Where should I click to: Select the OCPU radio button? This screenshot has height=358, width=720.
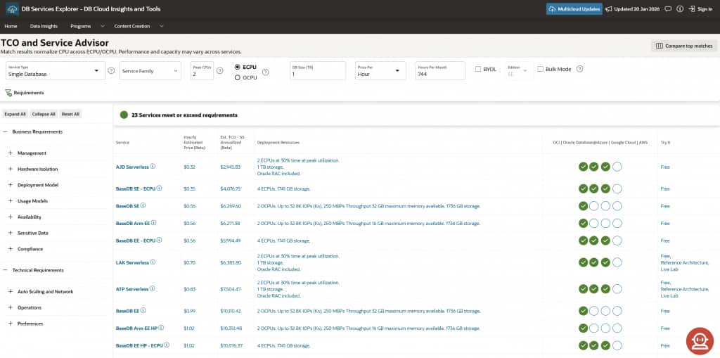(238, 77)
